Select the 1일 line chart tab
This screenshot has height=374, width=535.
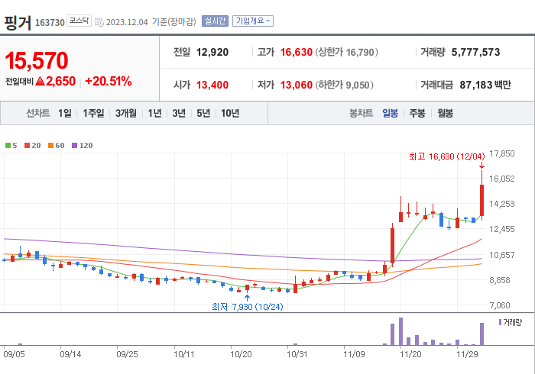click(65, 113)
